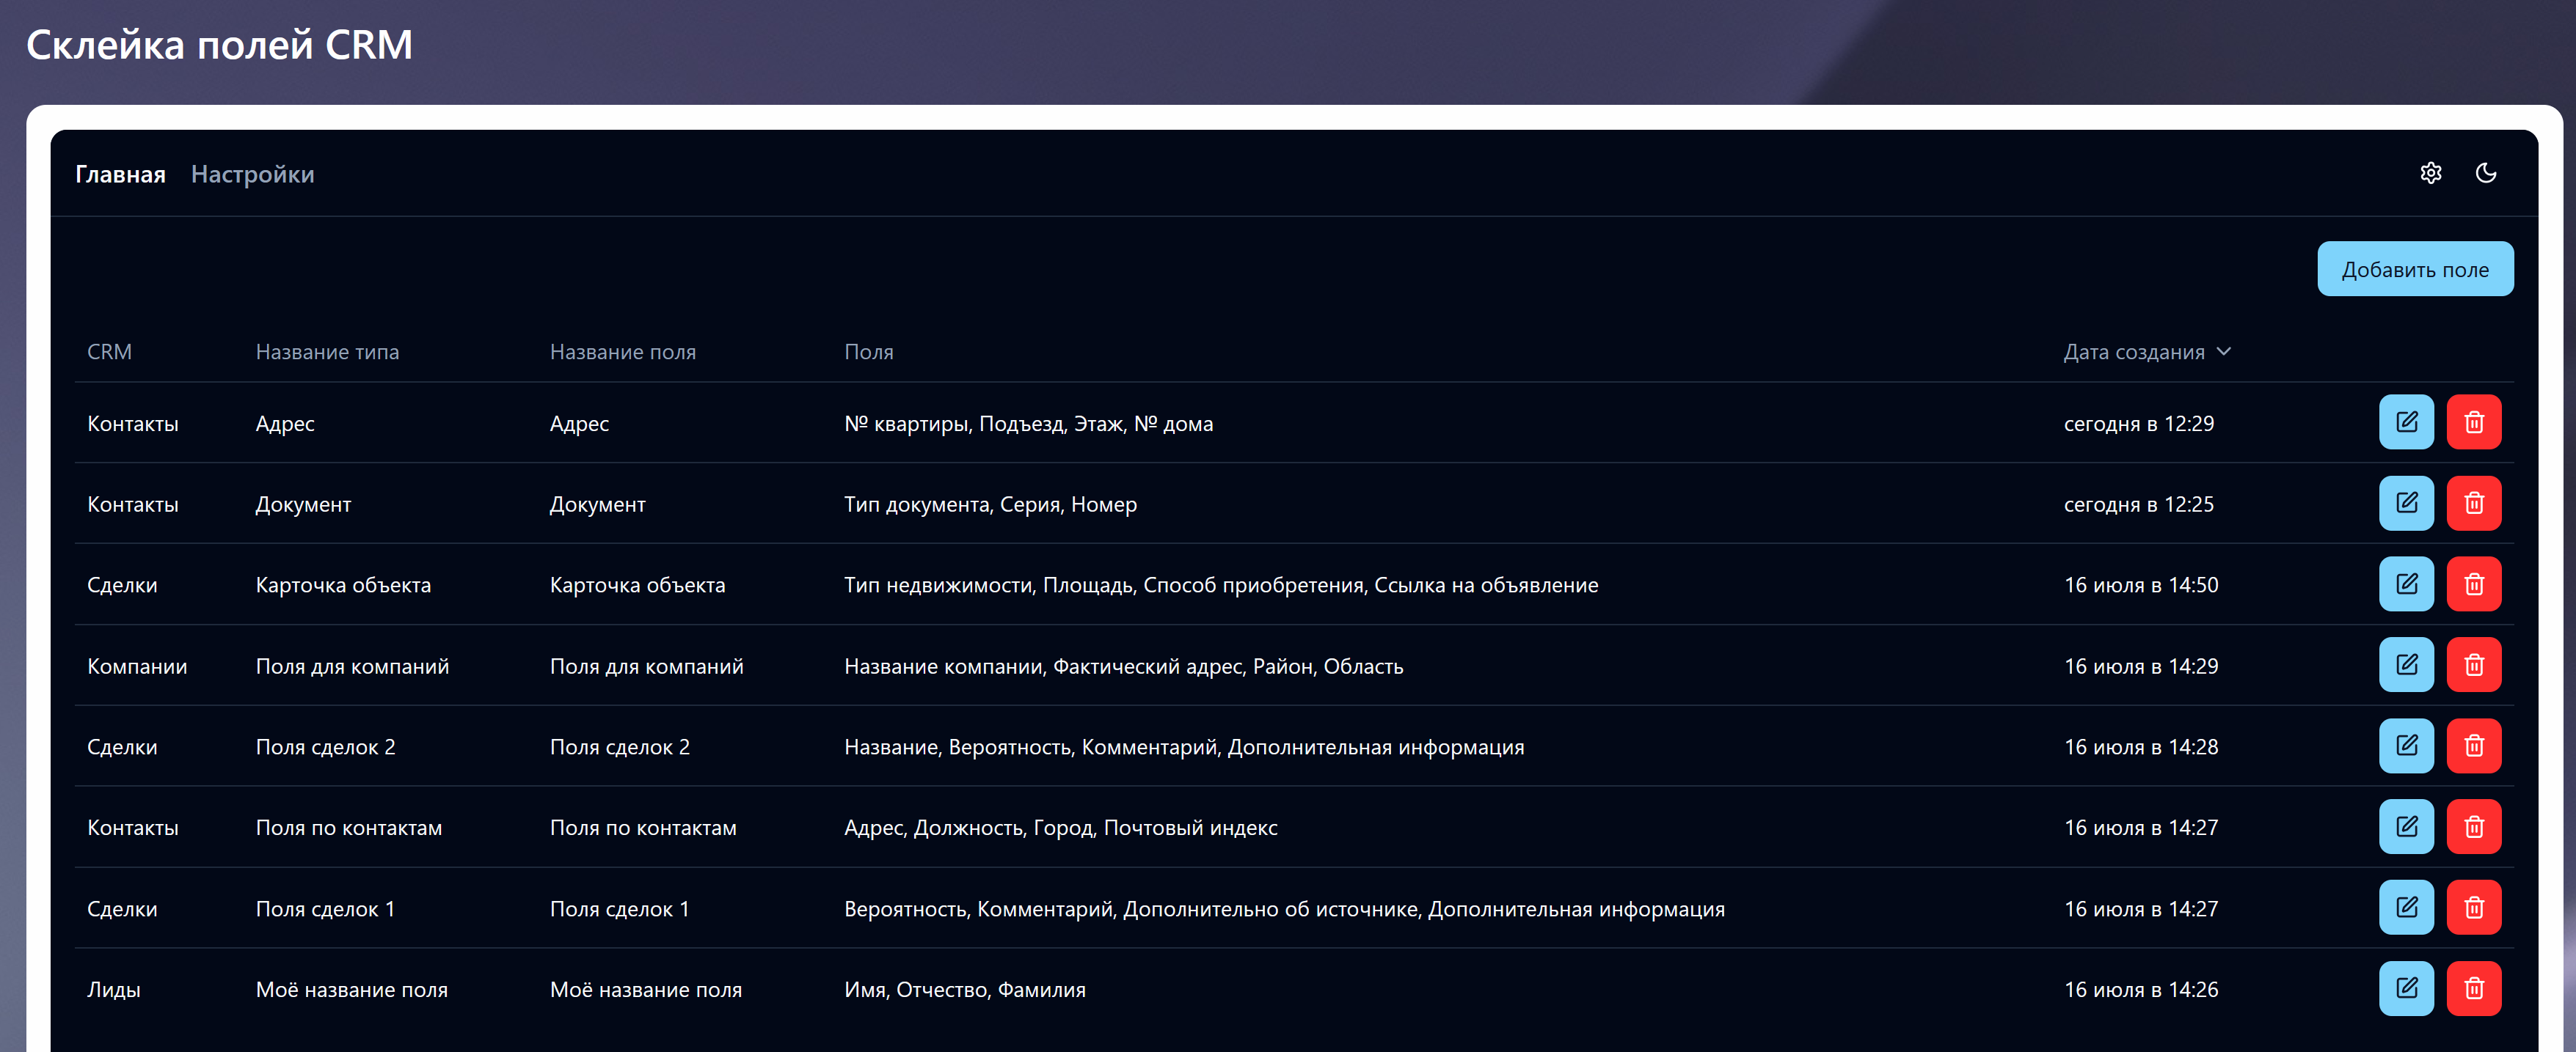Open settings via the gear icon
2576x1052 pixels.
coord(2430,174)
